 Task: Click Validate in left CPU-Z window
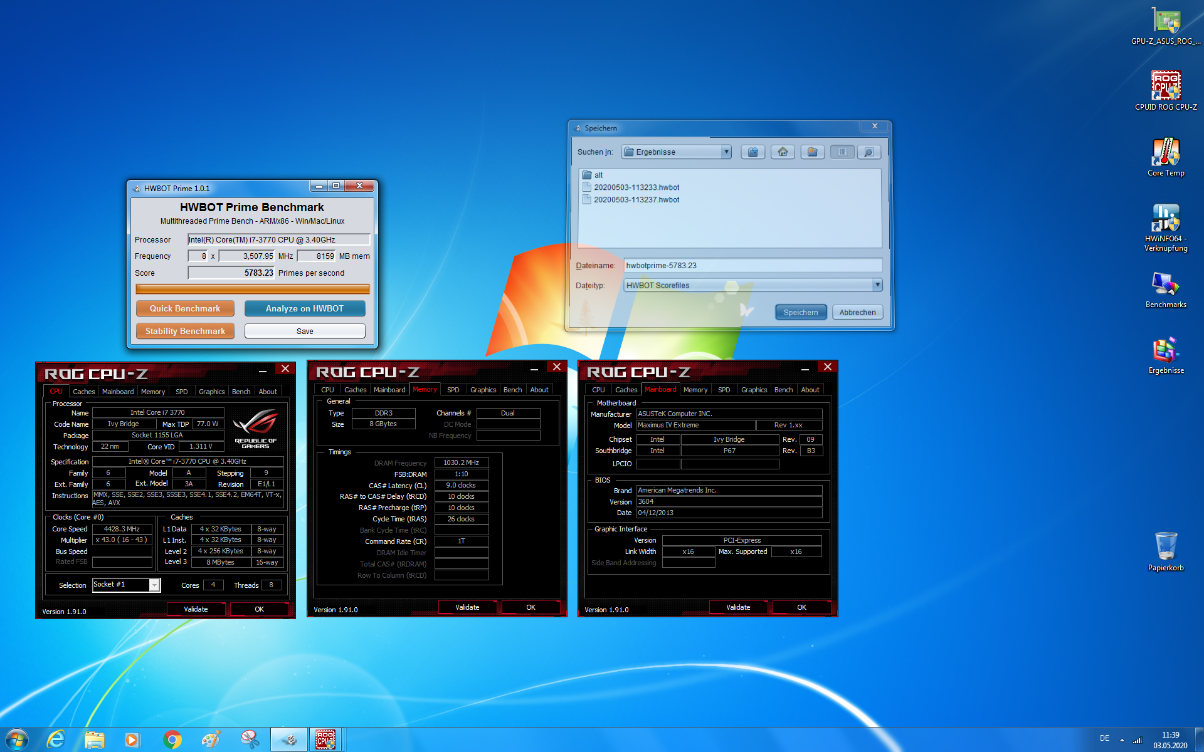pos(196,609)
